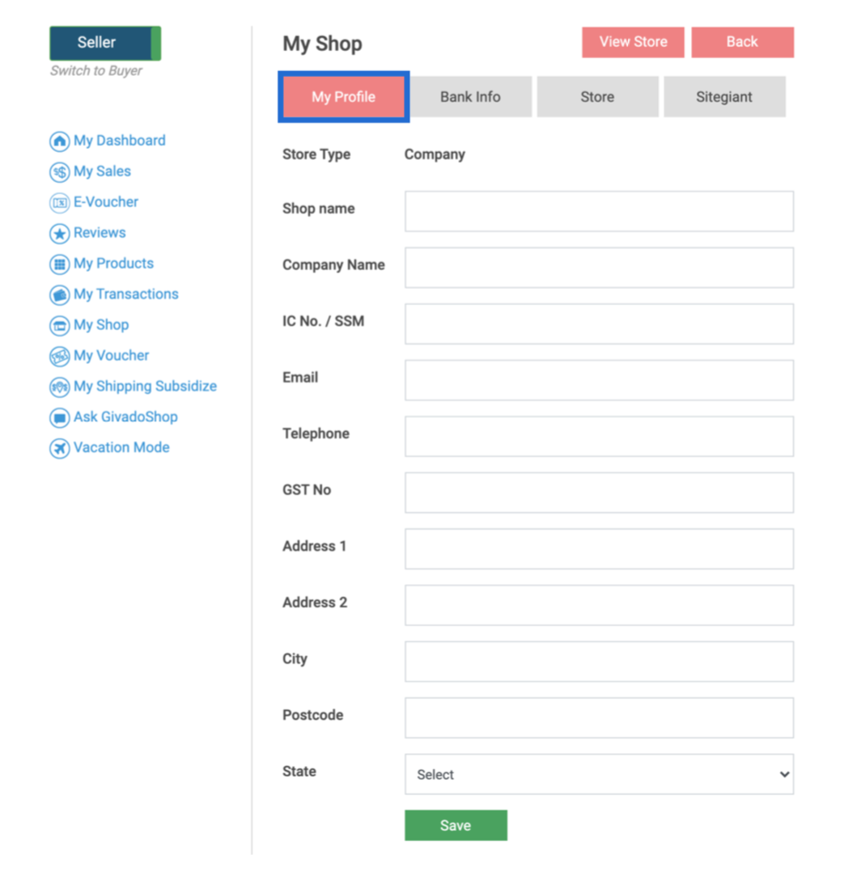Viewport: 861px width, 880px height.
Task: Click the E-Voucher ticket icon
Action: tap(59, 203)
